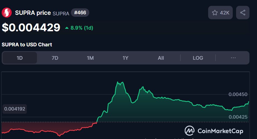Show the 1Y price history

pos(125,58)
